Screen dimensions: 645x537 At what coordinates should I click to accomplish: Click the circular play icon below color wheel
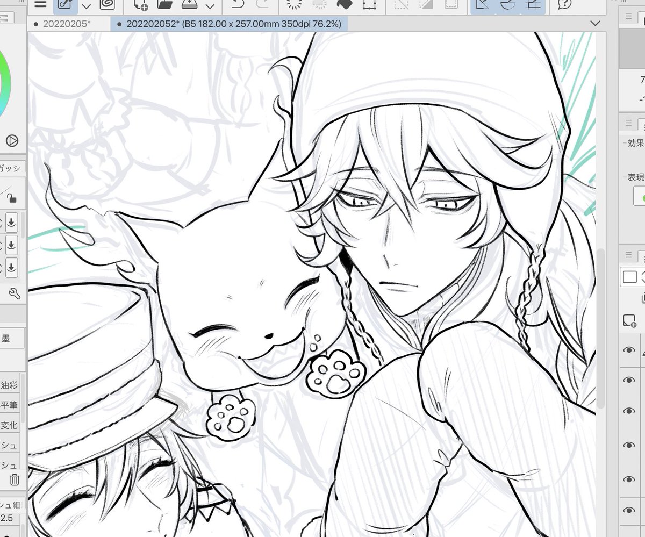12,141
